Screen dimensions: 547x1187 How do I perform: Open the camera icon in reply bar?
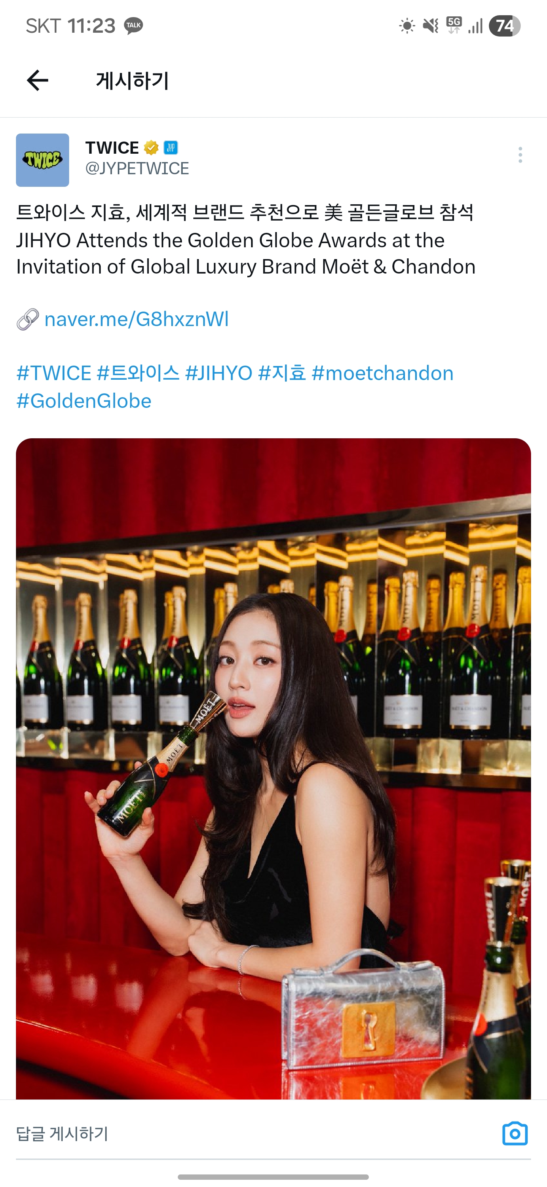515,1133
